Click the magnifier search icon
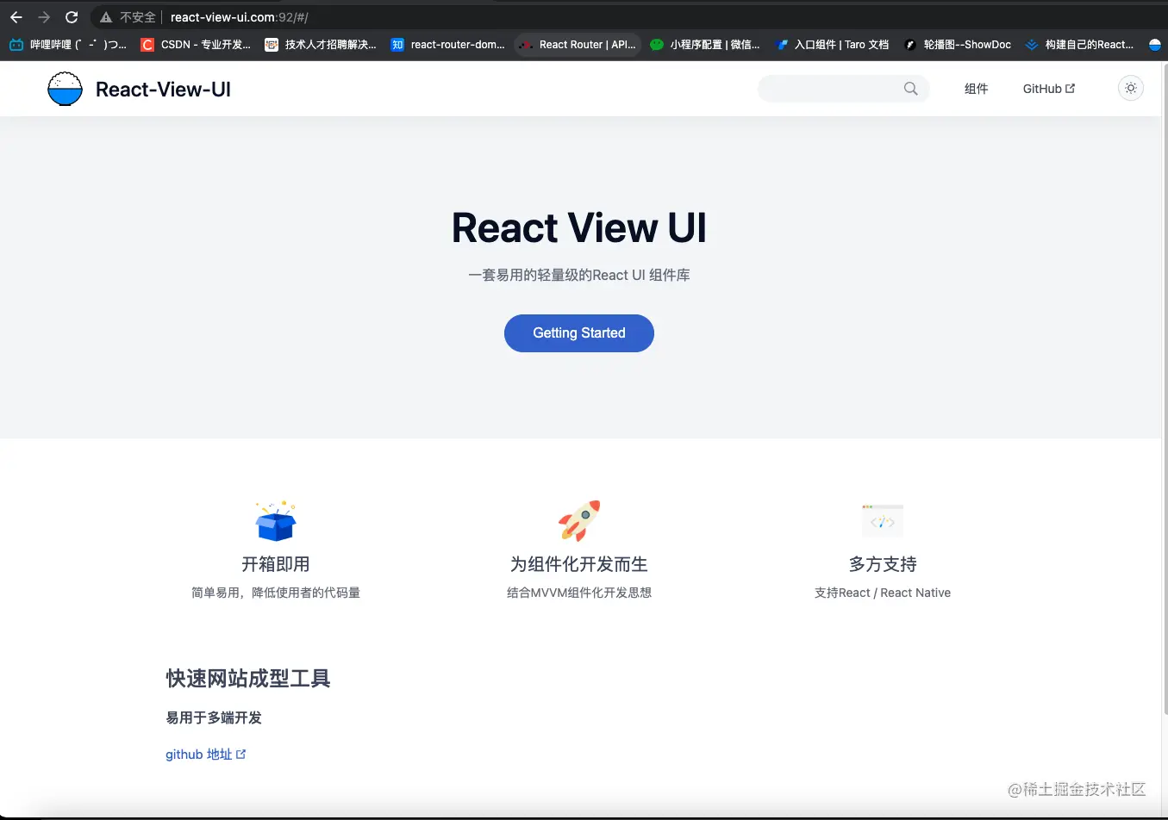Image resolution: width=1168 pixels, height=820 pixels. (x=910, y=89)
